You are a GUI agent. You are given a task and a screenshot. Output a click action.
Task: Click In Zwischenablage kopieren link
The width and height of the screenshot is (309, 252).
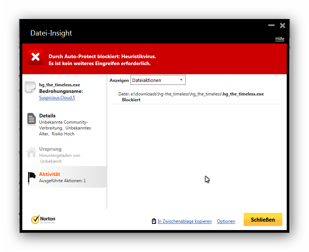184,221
